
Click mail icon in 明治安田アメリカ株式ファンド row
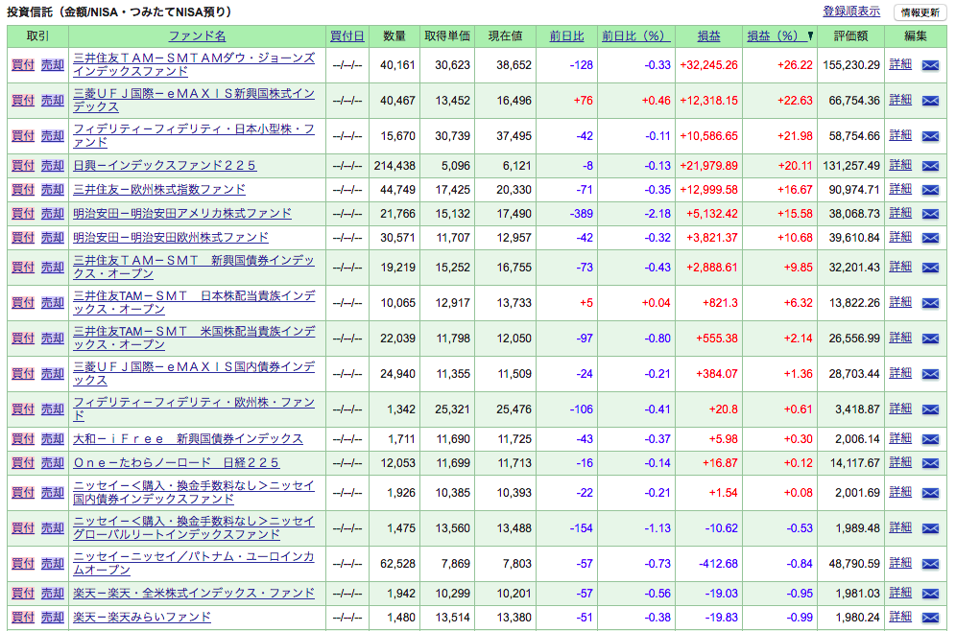930,214
